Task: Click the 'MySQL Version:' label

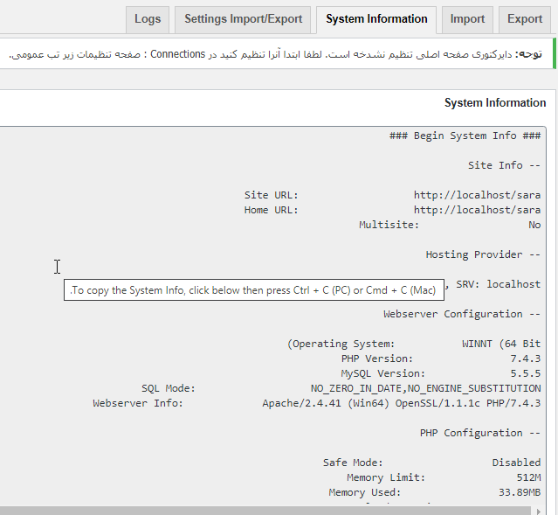Action: 382,373
